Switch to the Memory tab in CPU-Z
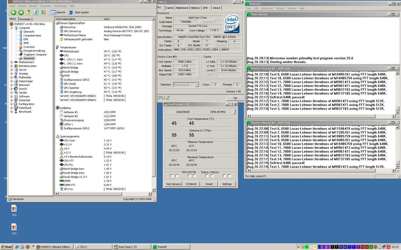401x250 pixels. point(195,8)
